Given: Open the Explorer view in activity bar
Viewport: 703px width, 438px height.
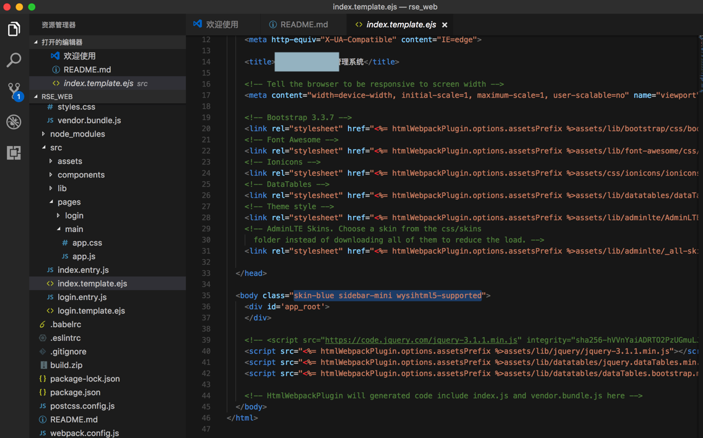Looking at the screenshot, I should coord(14,29).
